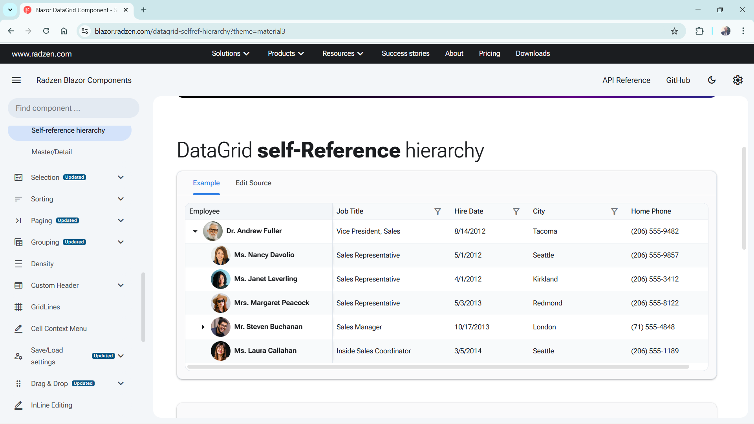Click the Paging icon in sidebar
This screenshot has height=424, width=754.
coord(18,221)
